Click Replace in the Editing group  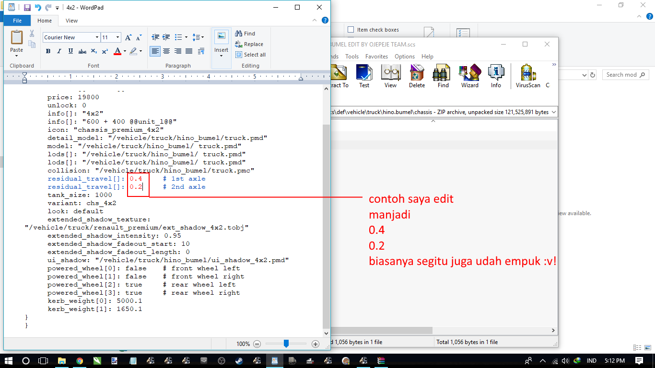point(249,44)
